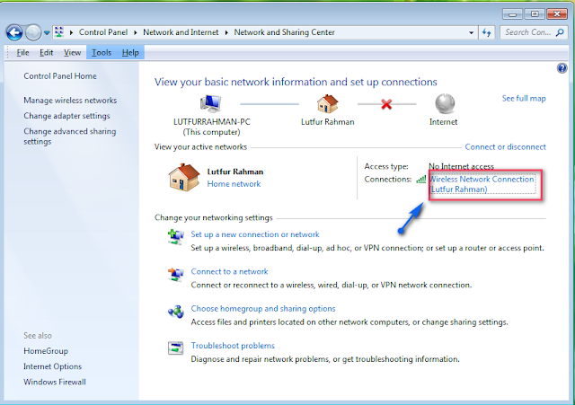575x405 pixels.
Task: Open Wireless Network Connection (Lutfur Rahman) link
Action: (x=482, y=184)
